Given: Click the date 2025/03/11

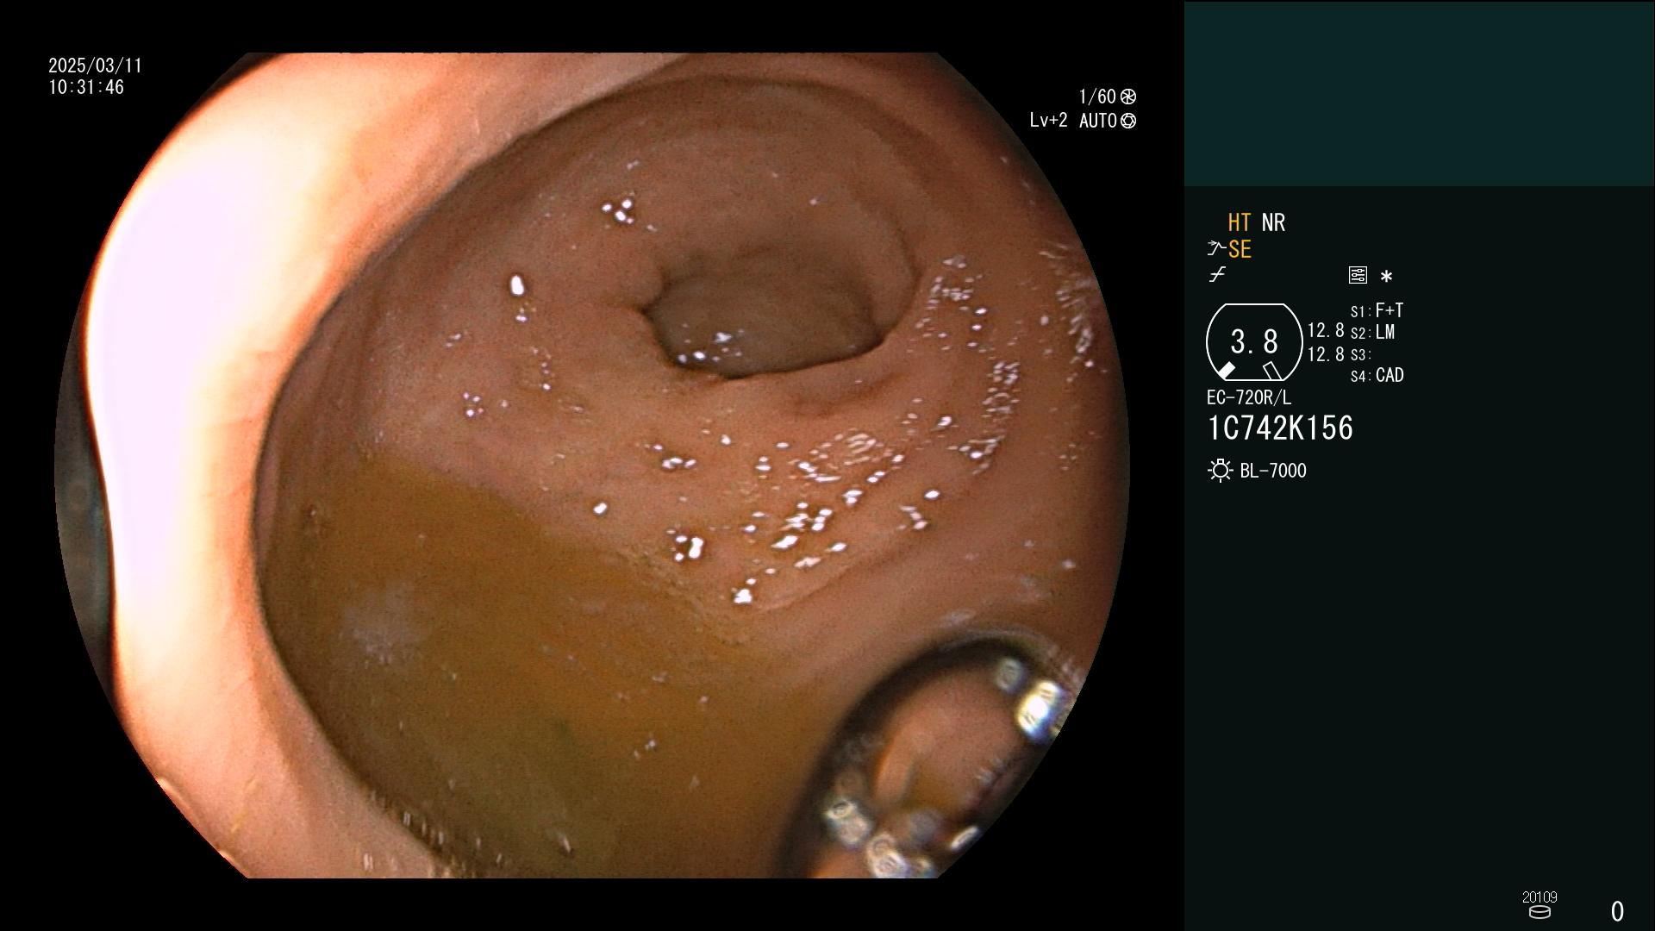Looking at the screenshot, I should (95, 66).
